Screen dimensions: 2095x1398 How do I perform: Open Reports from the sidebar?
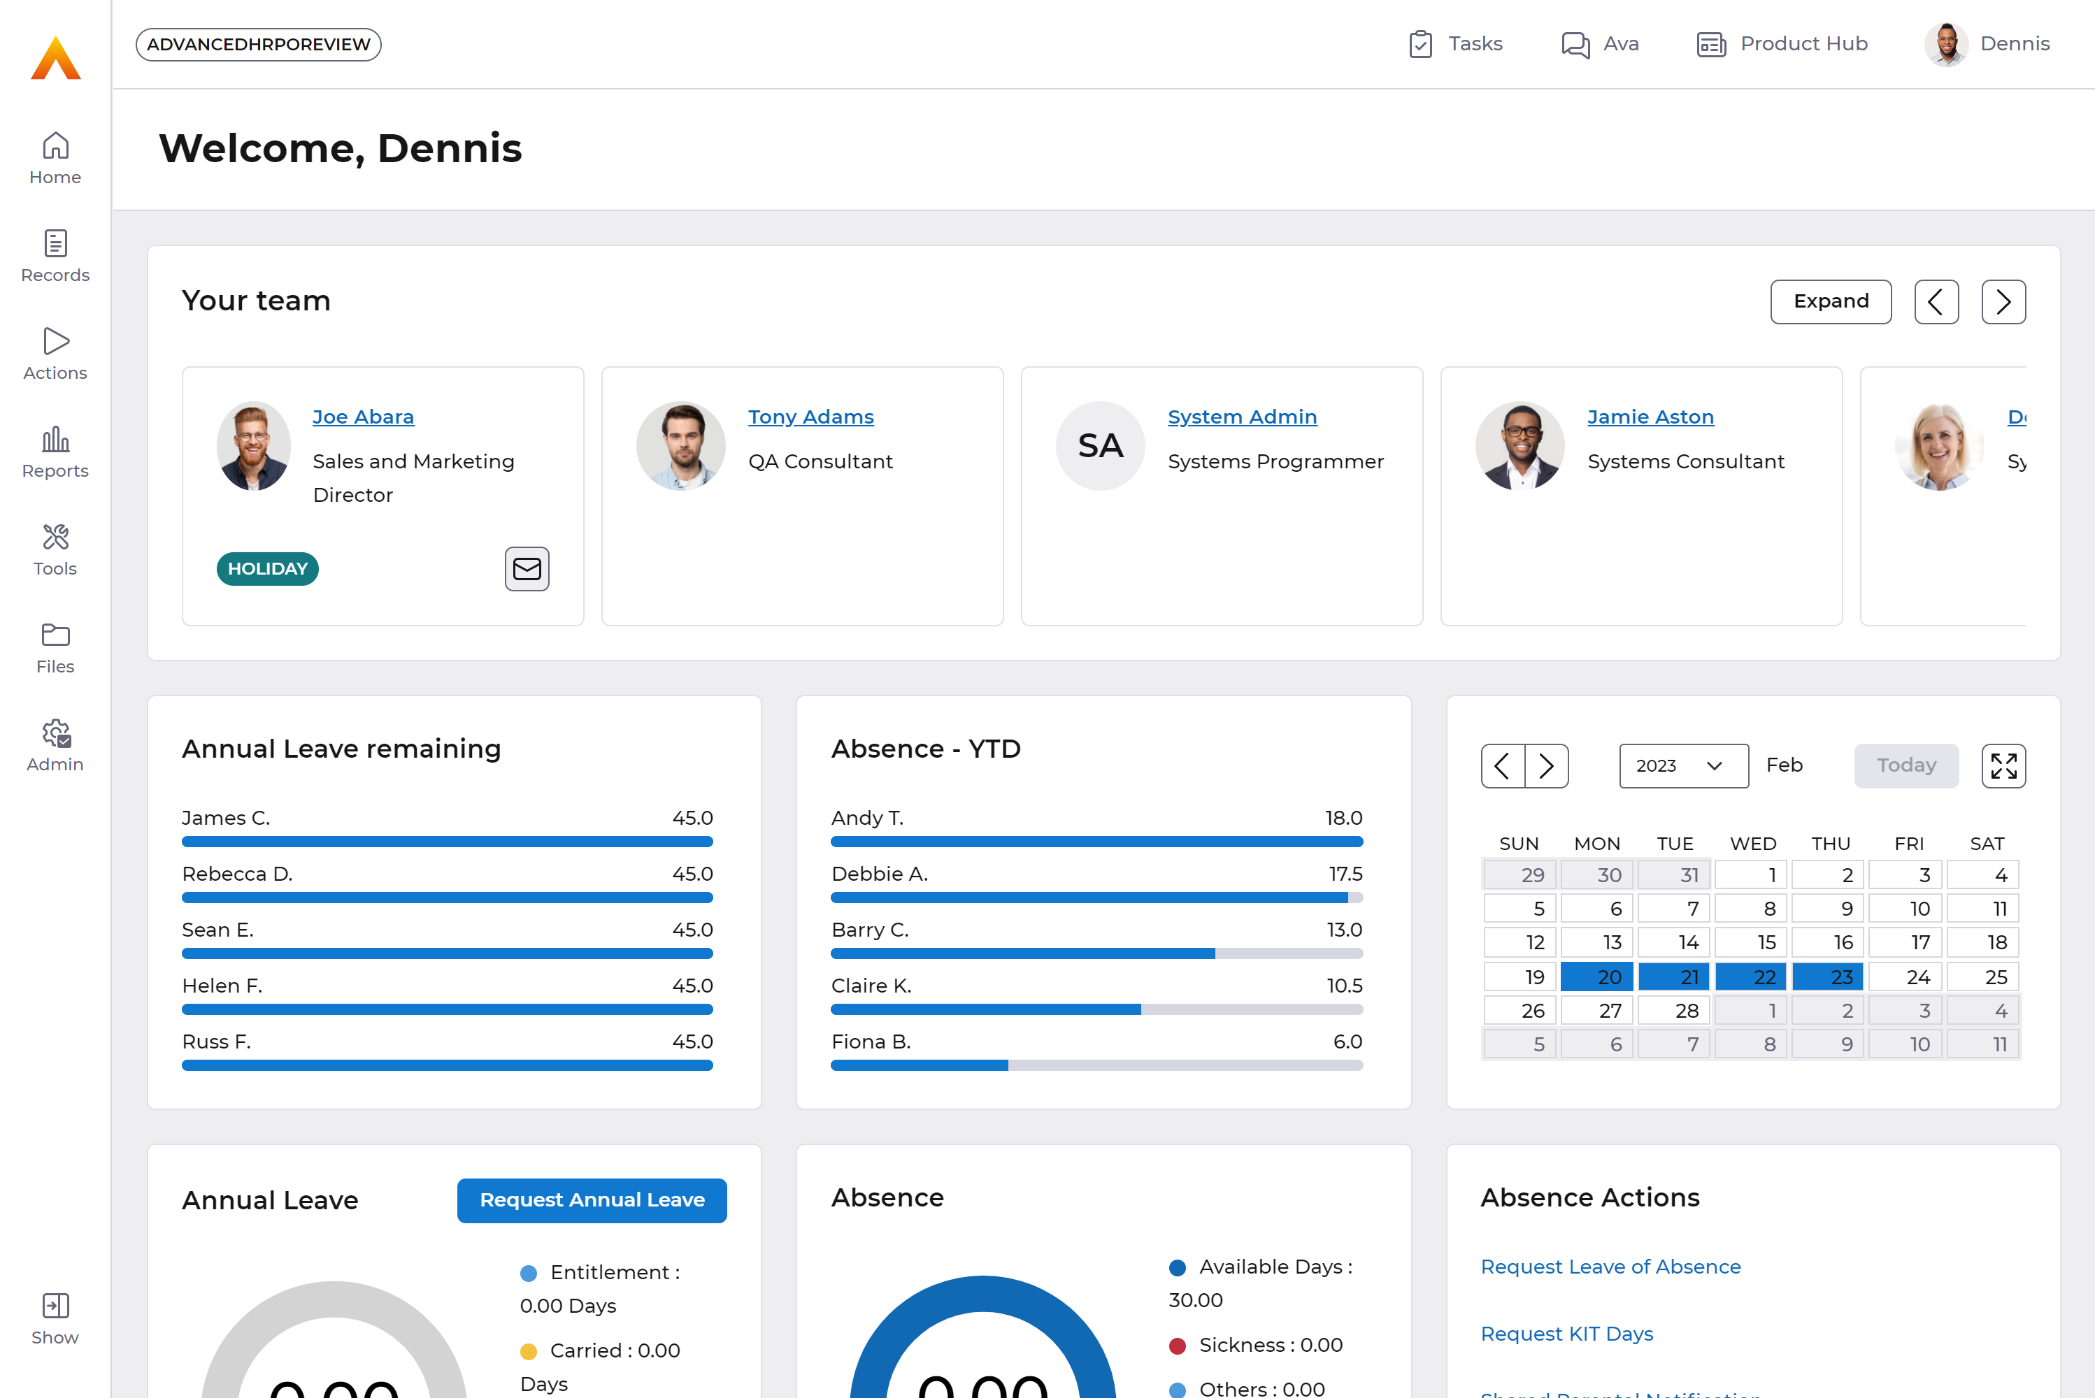55,451
